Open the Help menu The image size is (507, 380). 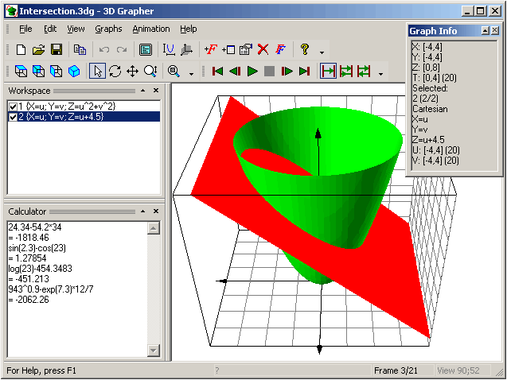[x=188, y=29]
